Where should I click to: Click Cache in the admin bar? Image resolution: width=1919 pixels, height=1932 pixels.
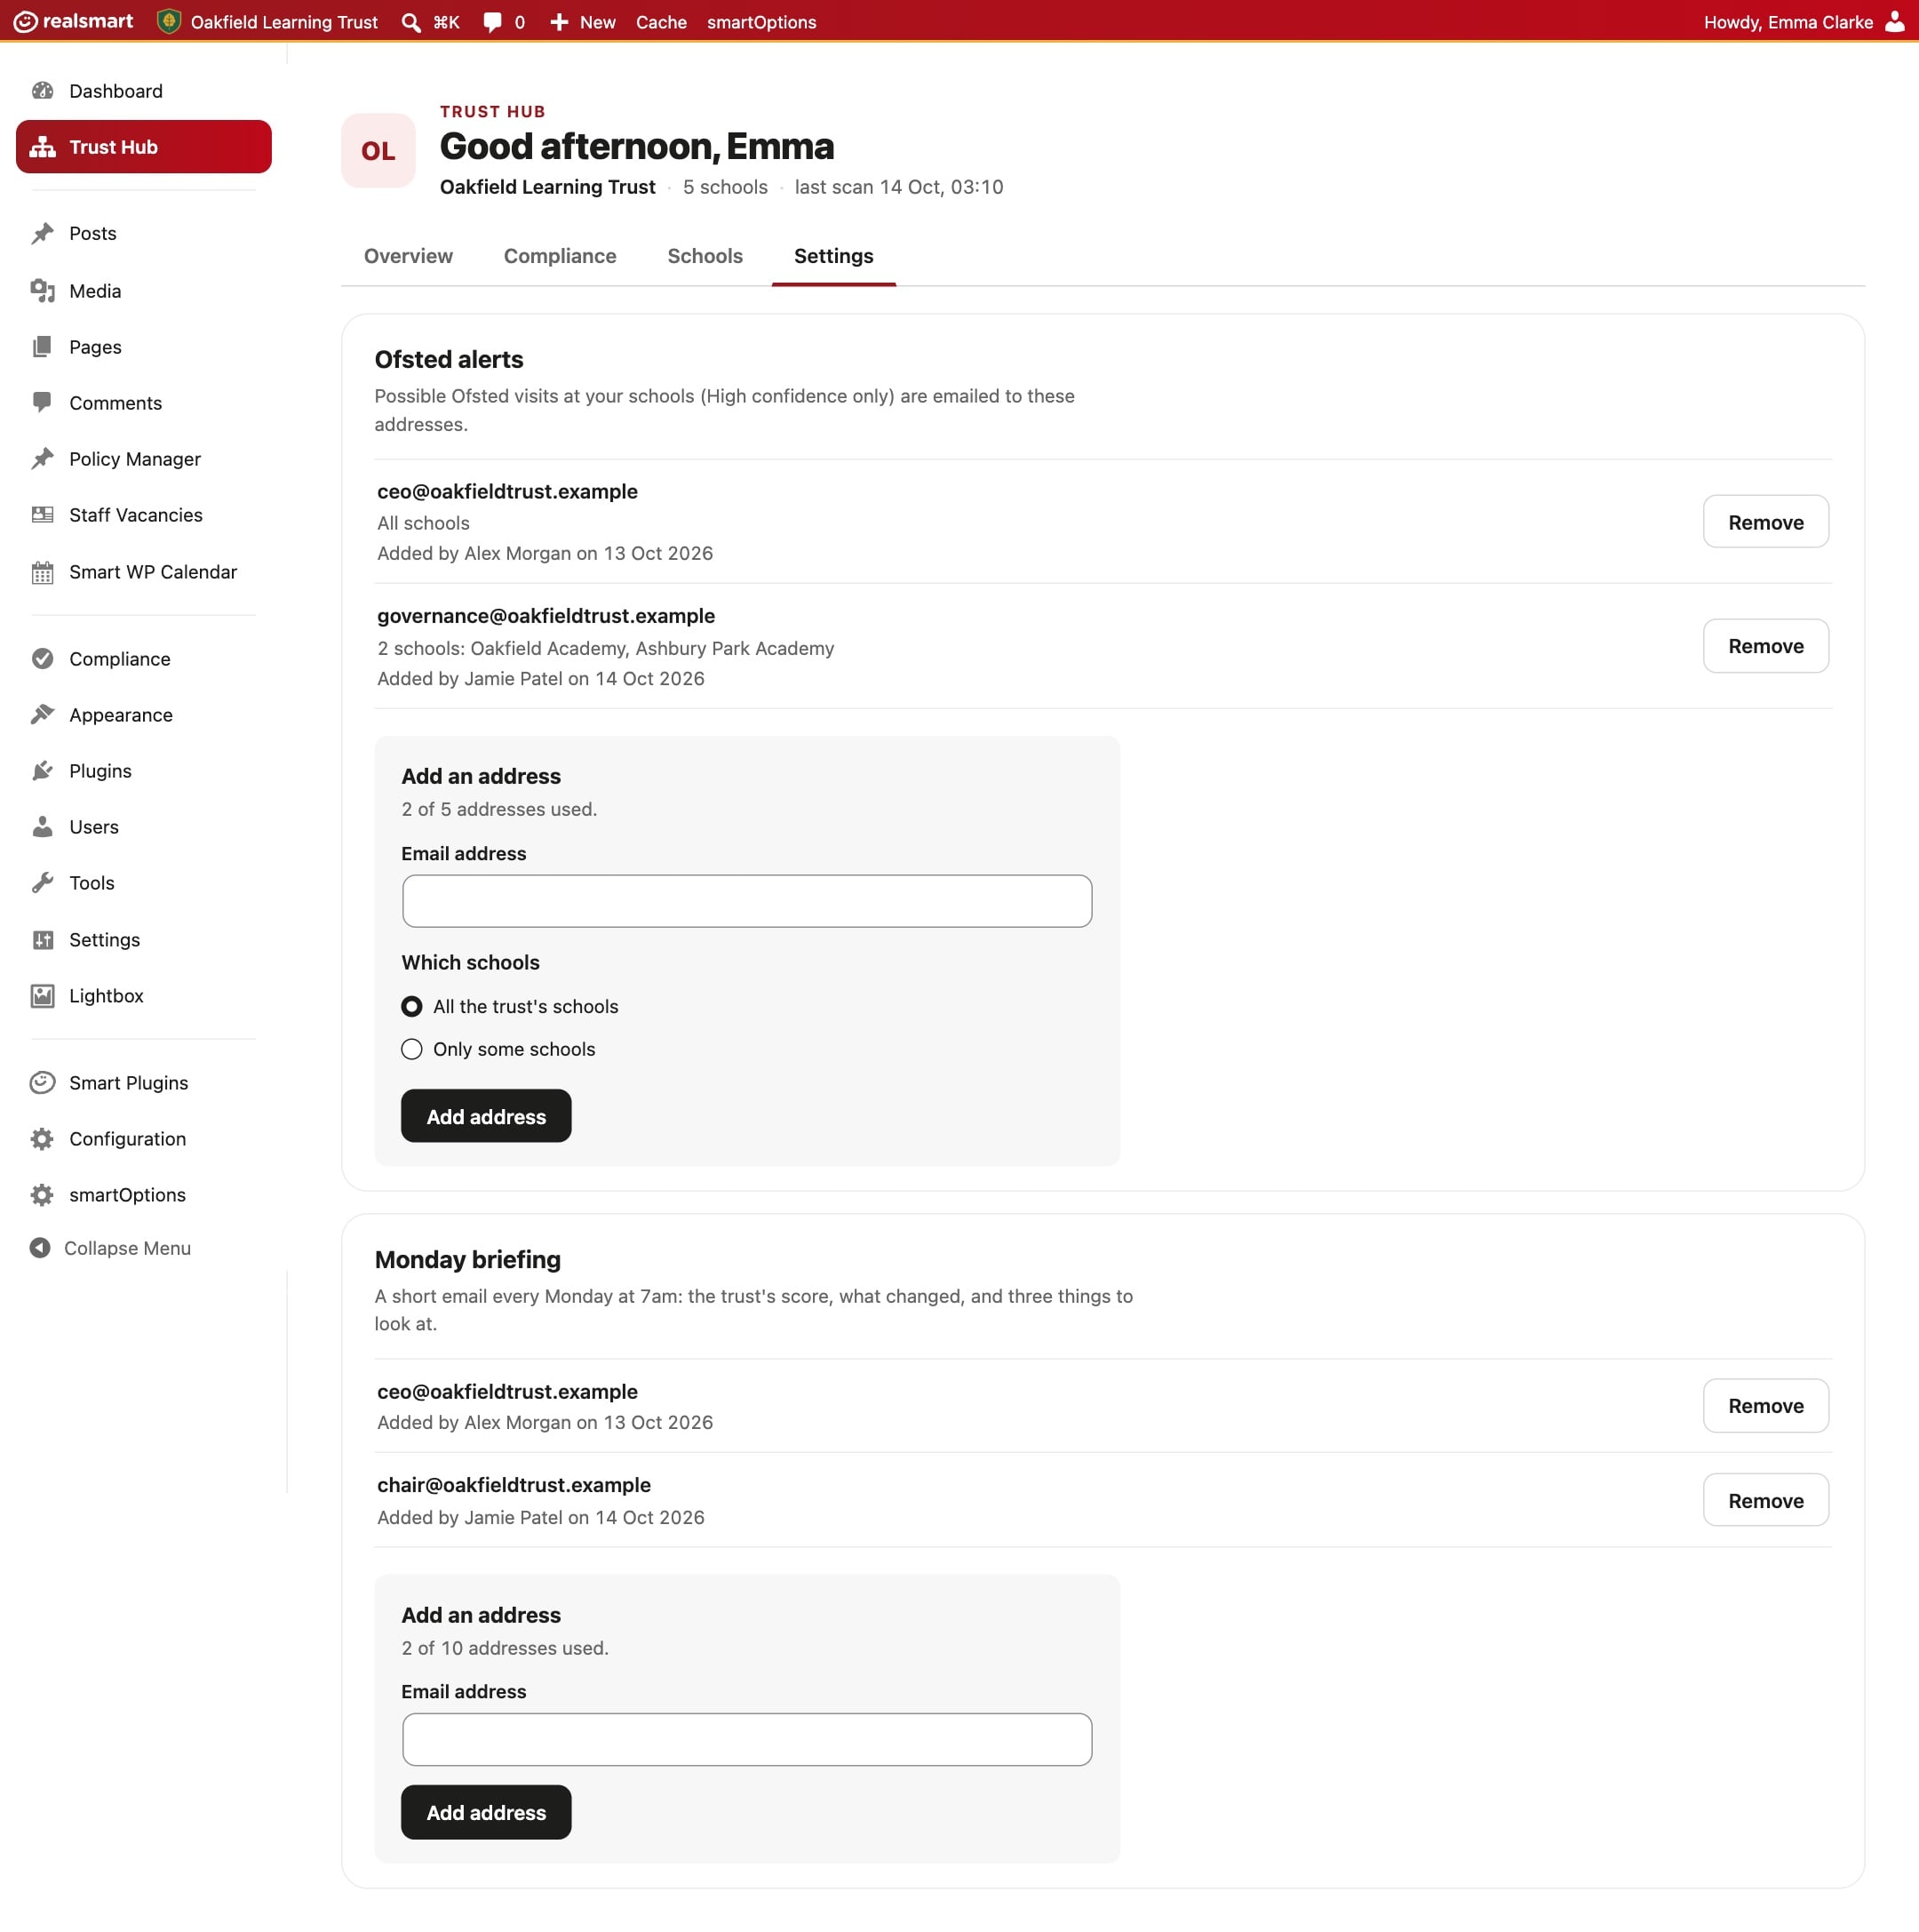[x=661, y=22]
